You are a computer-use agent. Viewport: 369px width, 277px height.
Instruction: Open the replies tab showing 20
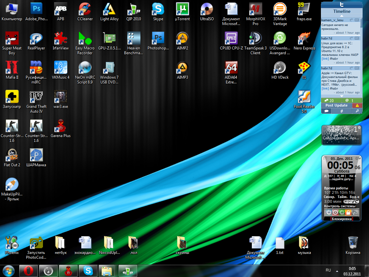click(x=331, y=100)
